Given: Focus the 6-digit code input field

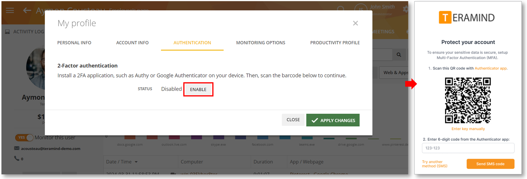Looking at the screenshot, I should [x=468, y=148].
